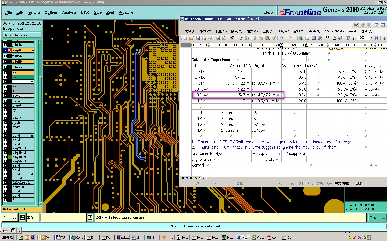Image resolution: width=387 pixels, height=241 pixels.
Task: Click the Format Painter brush icon
Action: point(274,38)
